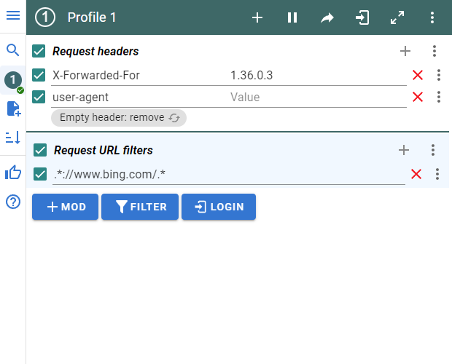Image resolution: width=452 pixels, height=364 pixels.
Task: Click the MOD button
Action: 66,207
